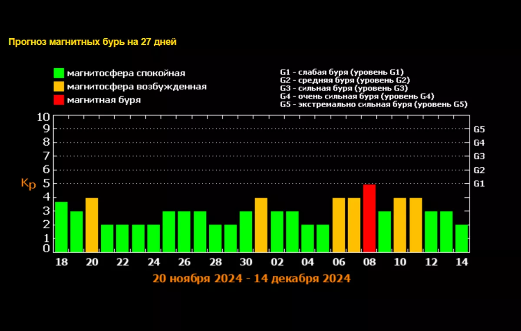Viewport: 521px width, 331px height.
Task: Click the short green bar above day 14
Action: 462,238
